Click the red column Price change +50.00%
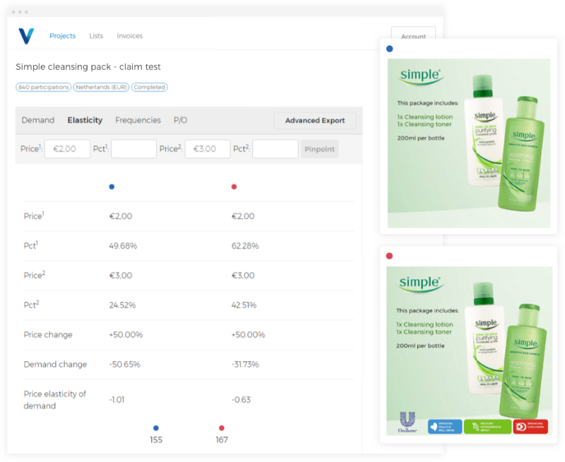Viewport: 565px width, 462px height. [x=249, y=335]
